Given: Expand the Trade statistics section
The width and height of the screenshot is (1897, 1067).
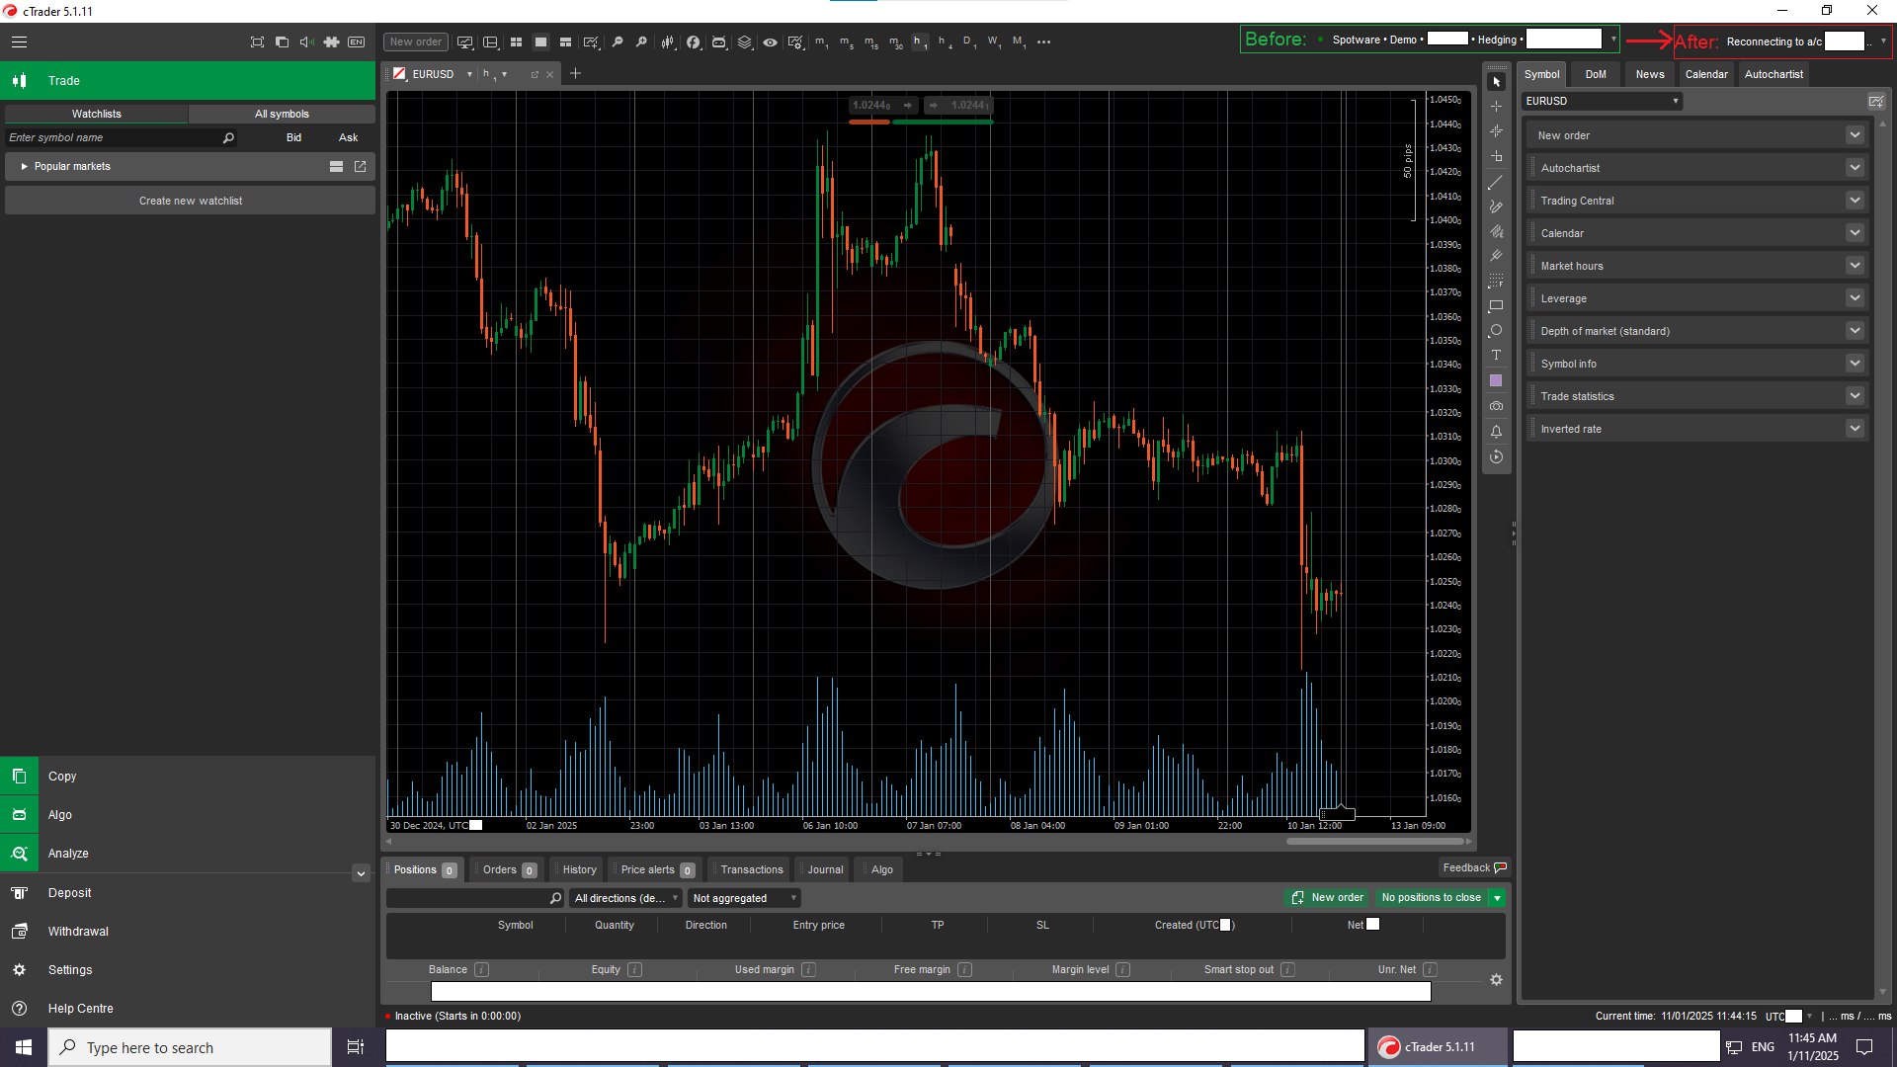Looking at the screenshot, I should 1855,396.
